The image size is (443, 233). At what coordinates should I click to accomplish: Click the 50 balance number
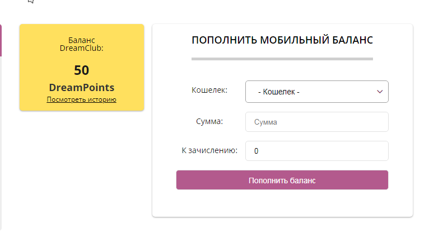pyautogui.click(x=82, y=70)
